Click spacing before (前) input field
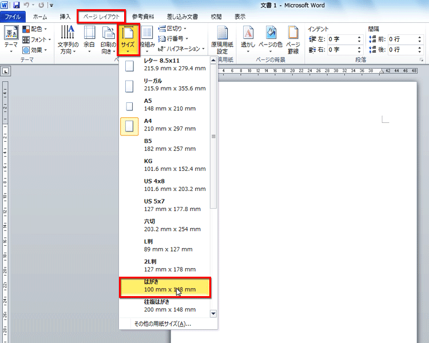The width and height of the screenshot is (429, 343). [403, 39]
